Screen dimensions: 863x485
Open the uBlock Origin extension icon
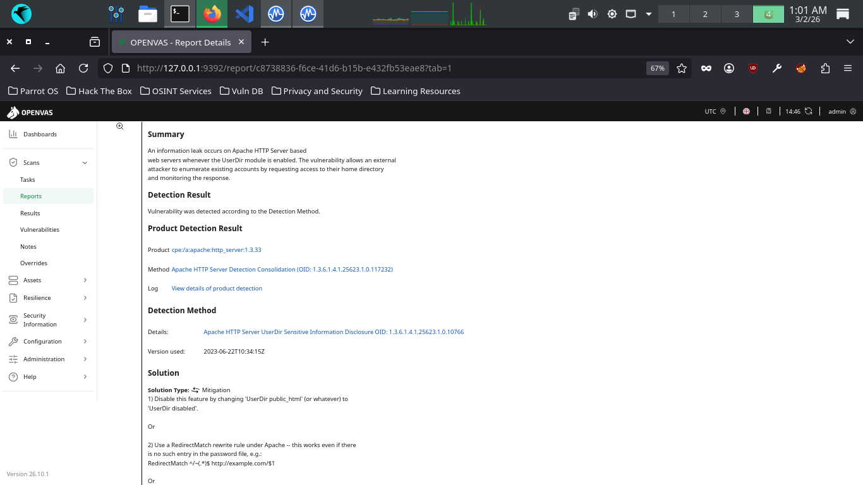tap(753, 68)
